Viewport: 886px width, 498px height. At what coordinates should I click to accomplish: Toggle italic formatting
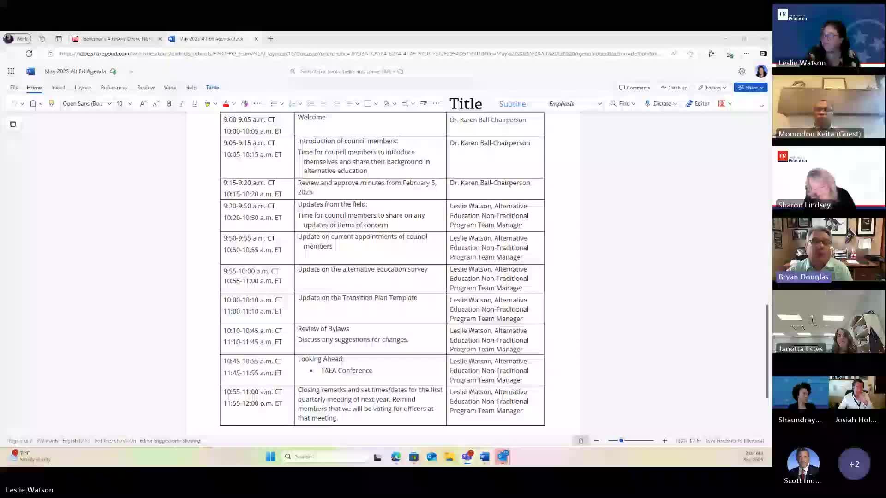click(182, 104)
